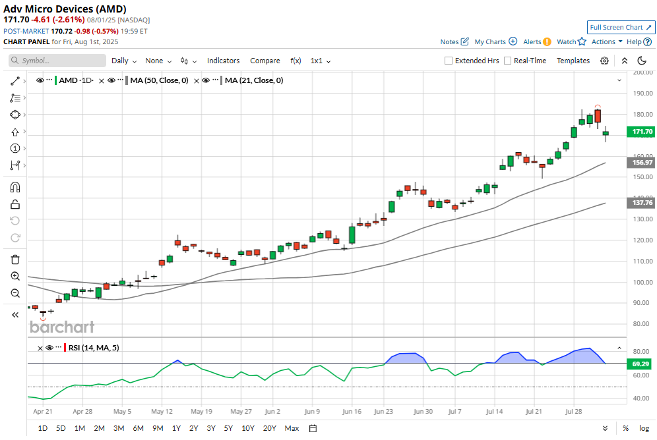This screenshot has width=657, height=440.
Task: Select the numbered annotation tool
Action: point(15,148)
